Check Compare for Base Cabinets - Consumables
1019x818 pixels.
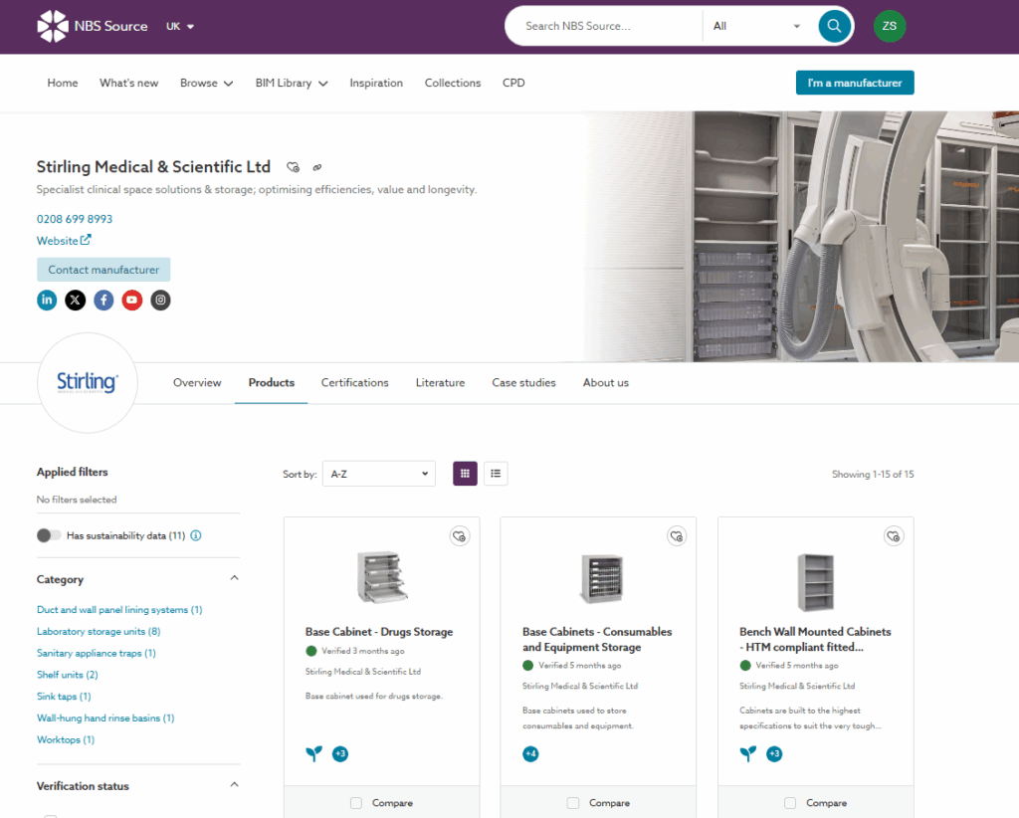coord(573,803)
